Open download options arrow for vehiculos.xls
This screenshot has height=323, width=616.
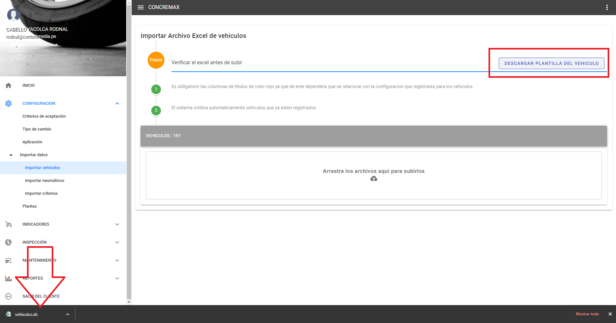click(68, 314)
